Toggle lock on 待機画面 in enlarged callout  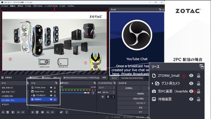(198, 99)
